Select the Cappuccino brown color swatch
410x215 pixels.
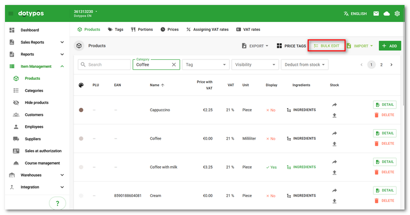point(81,110)
